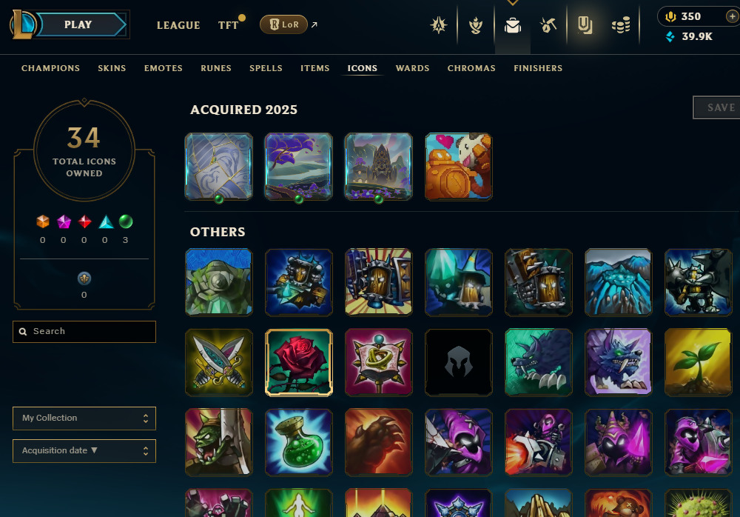The image size is (740, 517).
Task: Open the My Collection dropdown
Action: 84,418
